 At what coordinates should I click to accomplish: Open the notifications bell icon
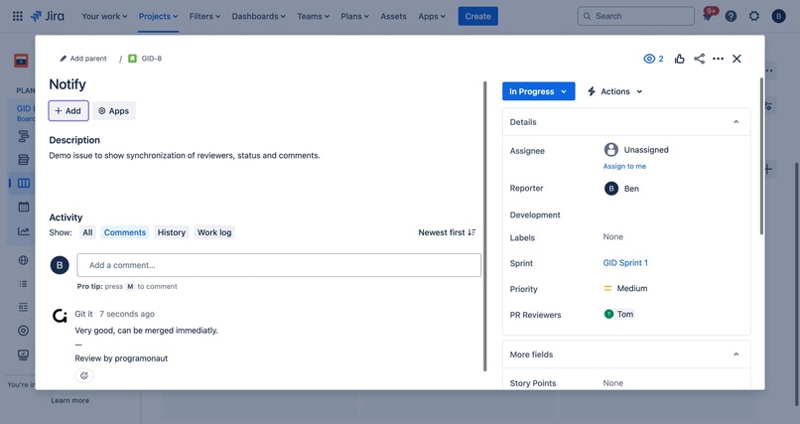pyautogui.click(x=707, y=16)
